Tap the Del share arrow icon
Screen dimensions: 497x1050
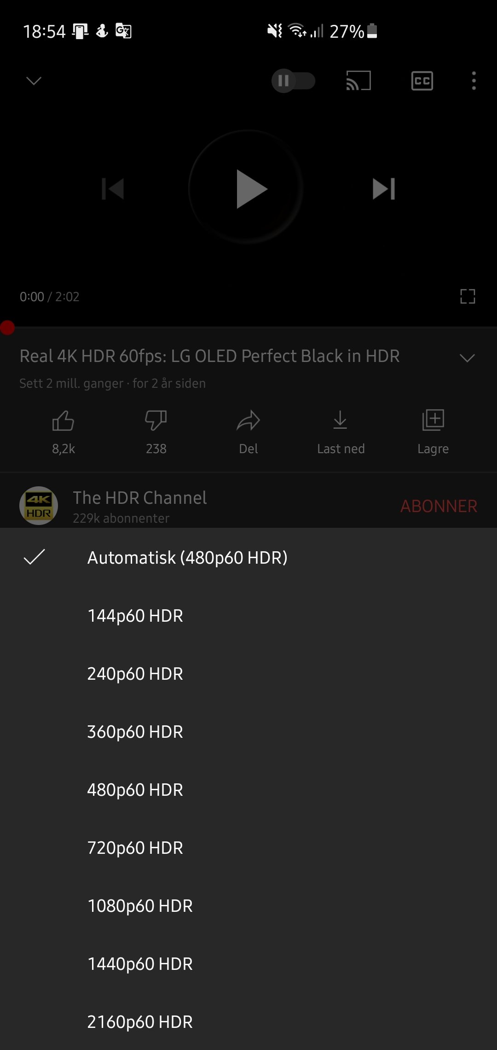point(248,420)
